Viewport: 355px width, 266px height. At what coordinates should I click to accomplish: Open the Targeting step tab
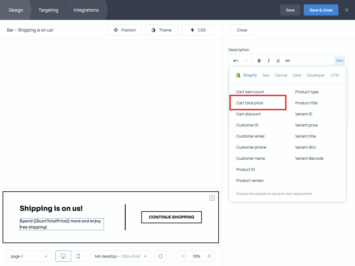[x=48, y=10]
